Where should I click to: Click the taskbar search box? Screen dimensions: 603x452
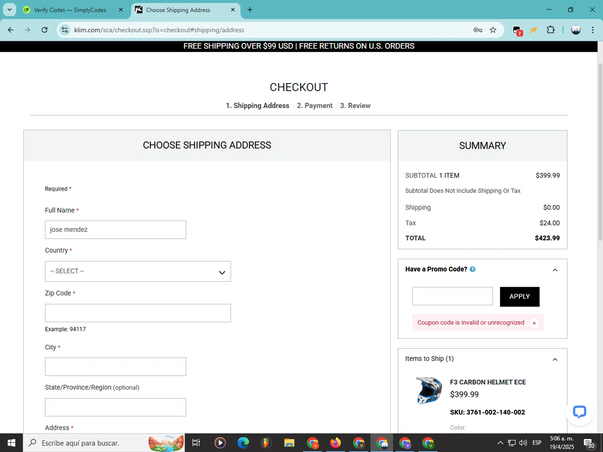[104, 443]
